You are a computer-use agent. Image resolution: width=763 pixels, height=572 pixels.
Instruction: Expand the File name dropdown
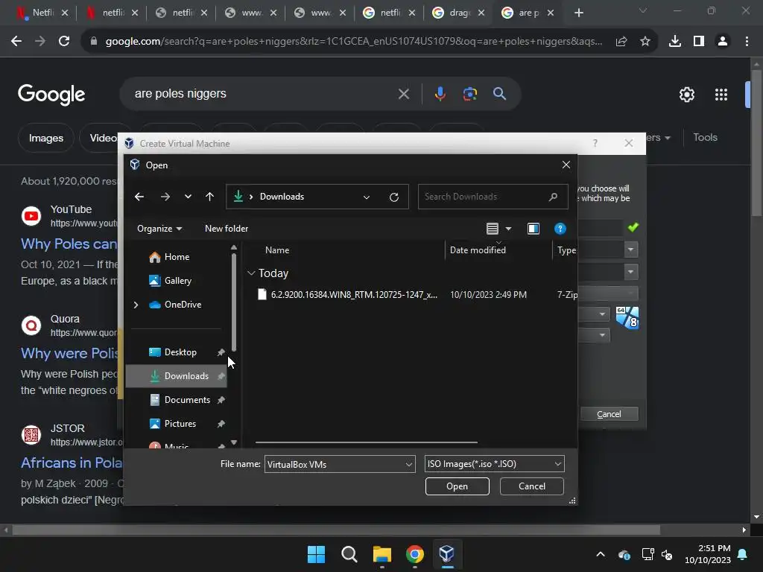pos(409,465)
